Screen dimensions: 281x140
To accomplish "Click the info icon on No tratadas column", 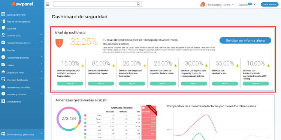I will tap(143, 108).
